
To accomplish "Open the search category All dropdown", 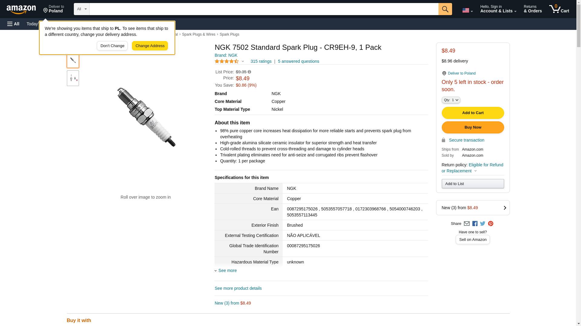I will tap(81, 9).
